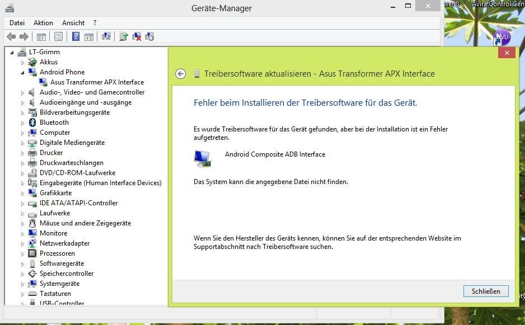The image size is (525, 325).
Task: Select the Grafikkarte tree label
Action: click(55, 193)
